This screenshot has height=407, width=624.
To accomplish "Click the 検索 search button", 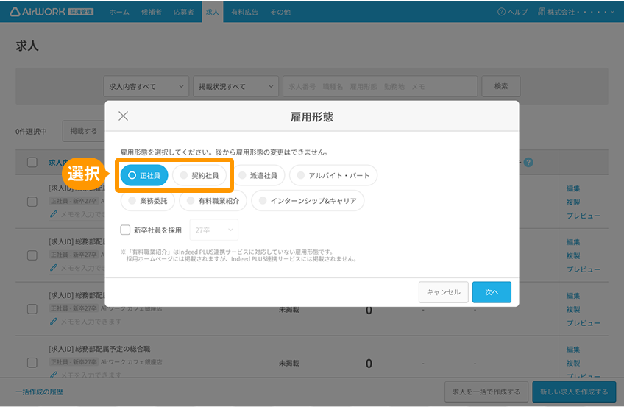I will pos(501,86).
